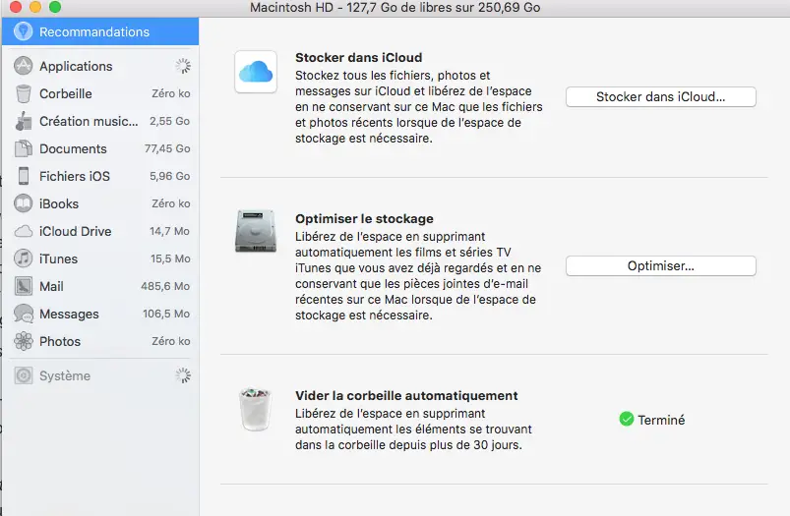Select the iTunes label in sidebar
This screenshot has width=790, height=516.
click(x=58, y=258)
